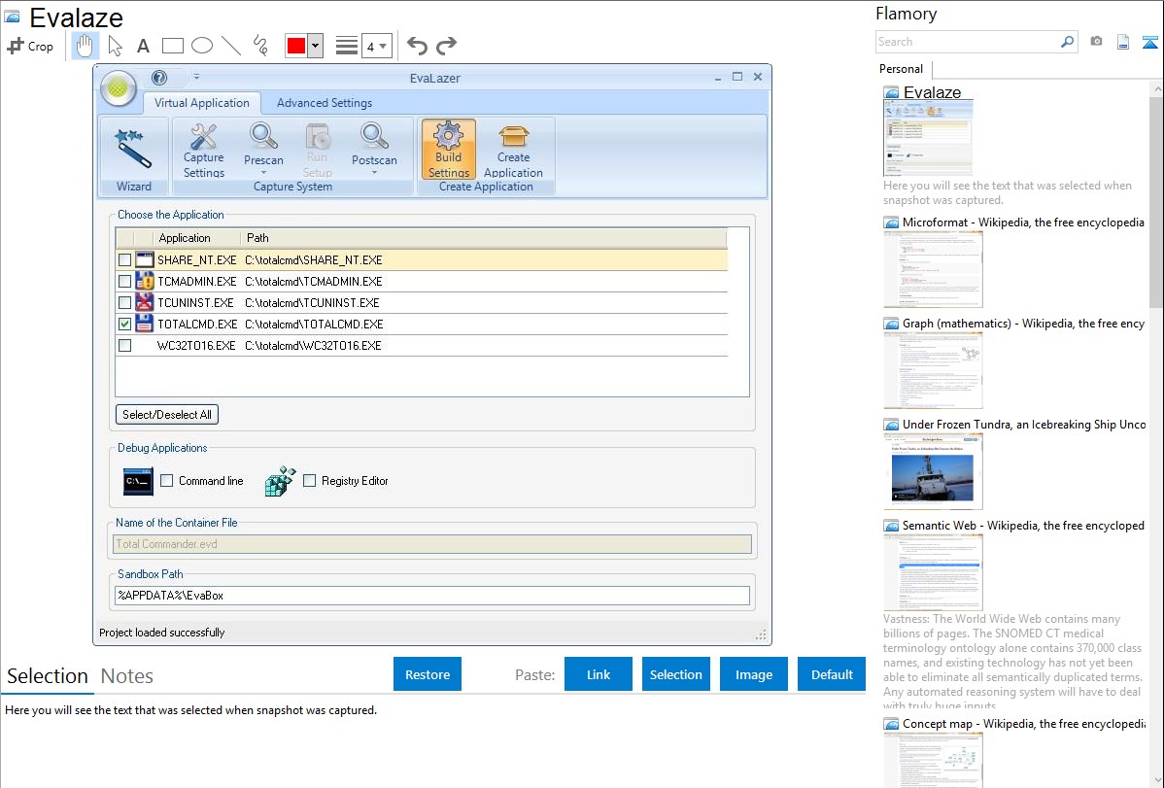Open the Personal tab in Flamory

(902, 69)
